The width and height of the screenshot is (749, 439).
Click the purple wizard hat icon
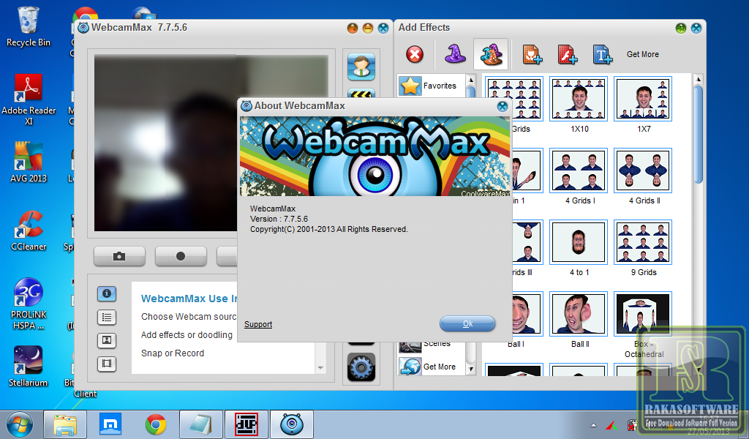(455, 54)
